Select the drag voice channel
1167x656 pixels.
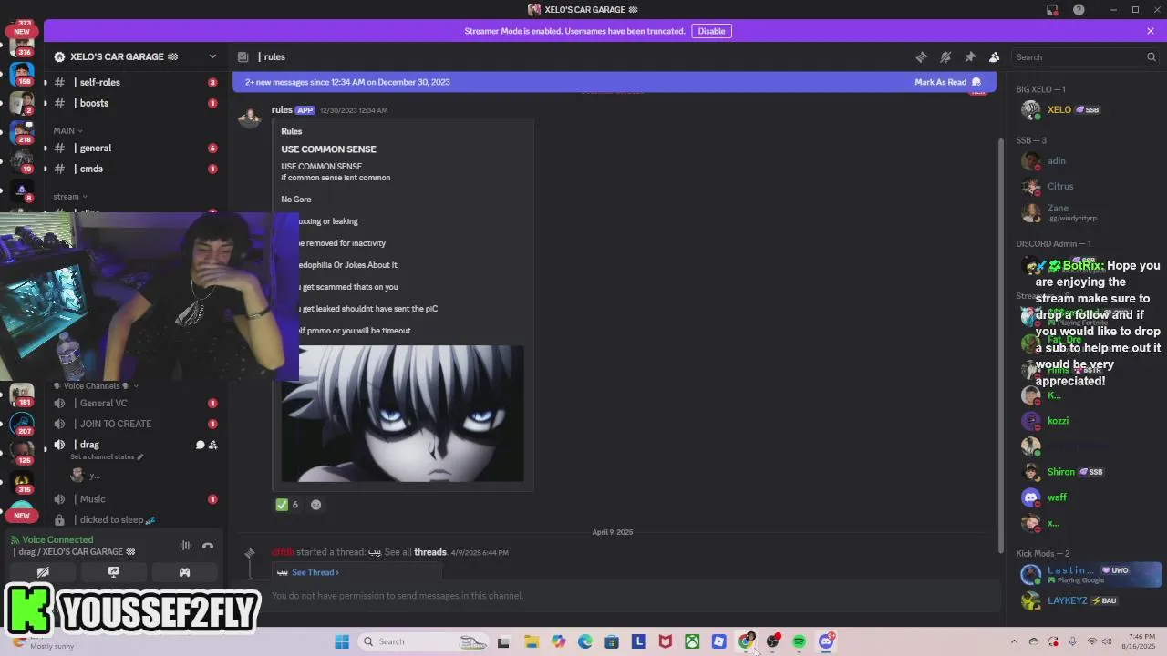pyautogui.click(x=89, y=445)
